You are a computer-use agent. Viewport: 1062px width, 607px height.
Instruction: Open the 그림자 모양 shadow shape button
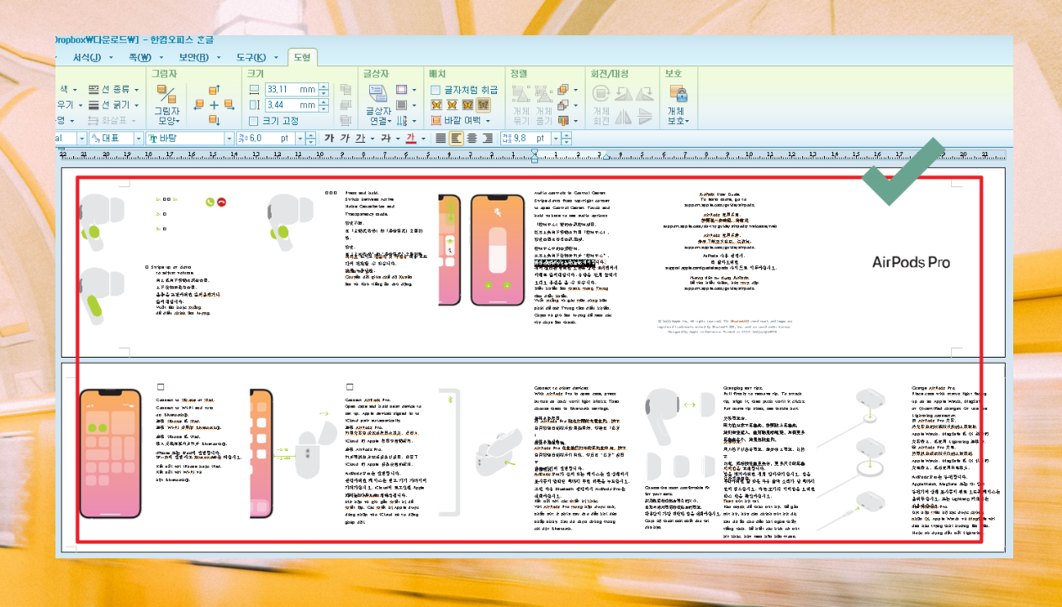coord(166,105)
